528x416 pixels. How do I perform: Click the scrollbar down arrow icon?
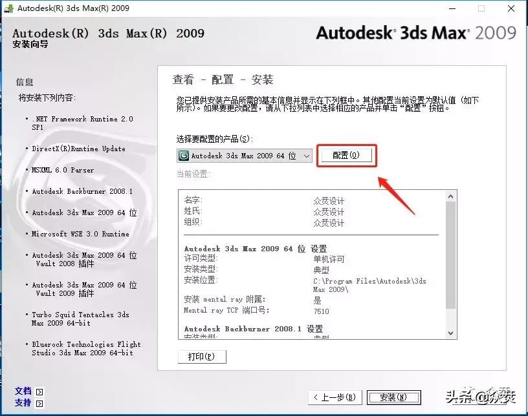[x=452, y=333]
